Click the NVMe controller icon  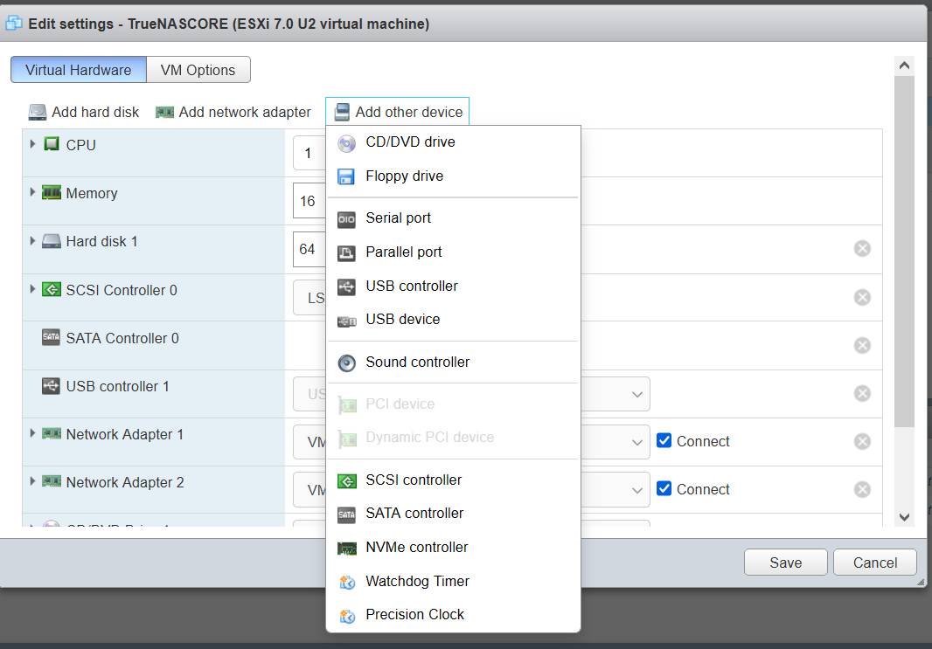tap(346, 548)
